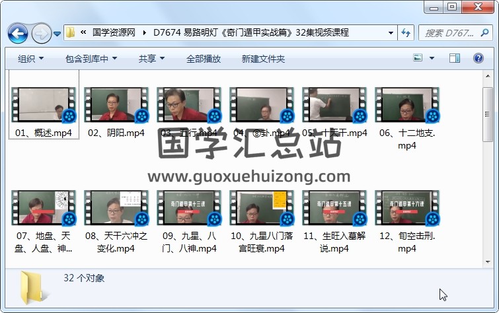499x313 pixels.
Task: Open the 组织 menu
Action: click(30, 59)
